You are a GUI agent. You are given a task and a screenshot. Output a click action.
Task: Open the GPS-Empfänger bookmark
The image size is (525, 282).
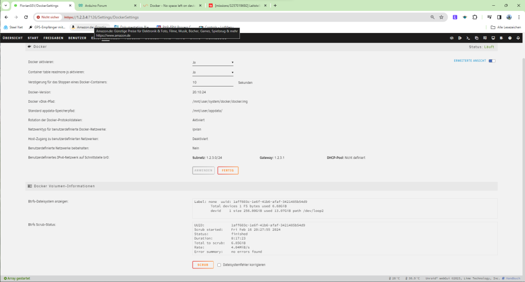point(47,27)
